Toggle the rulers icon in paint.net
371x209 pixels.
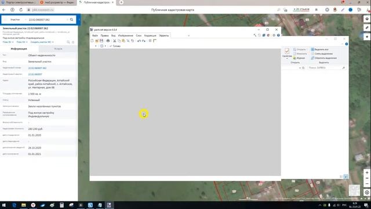(x=155, y=41)
